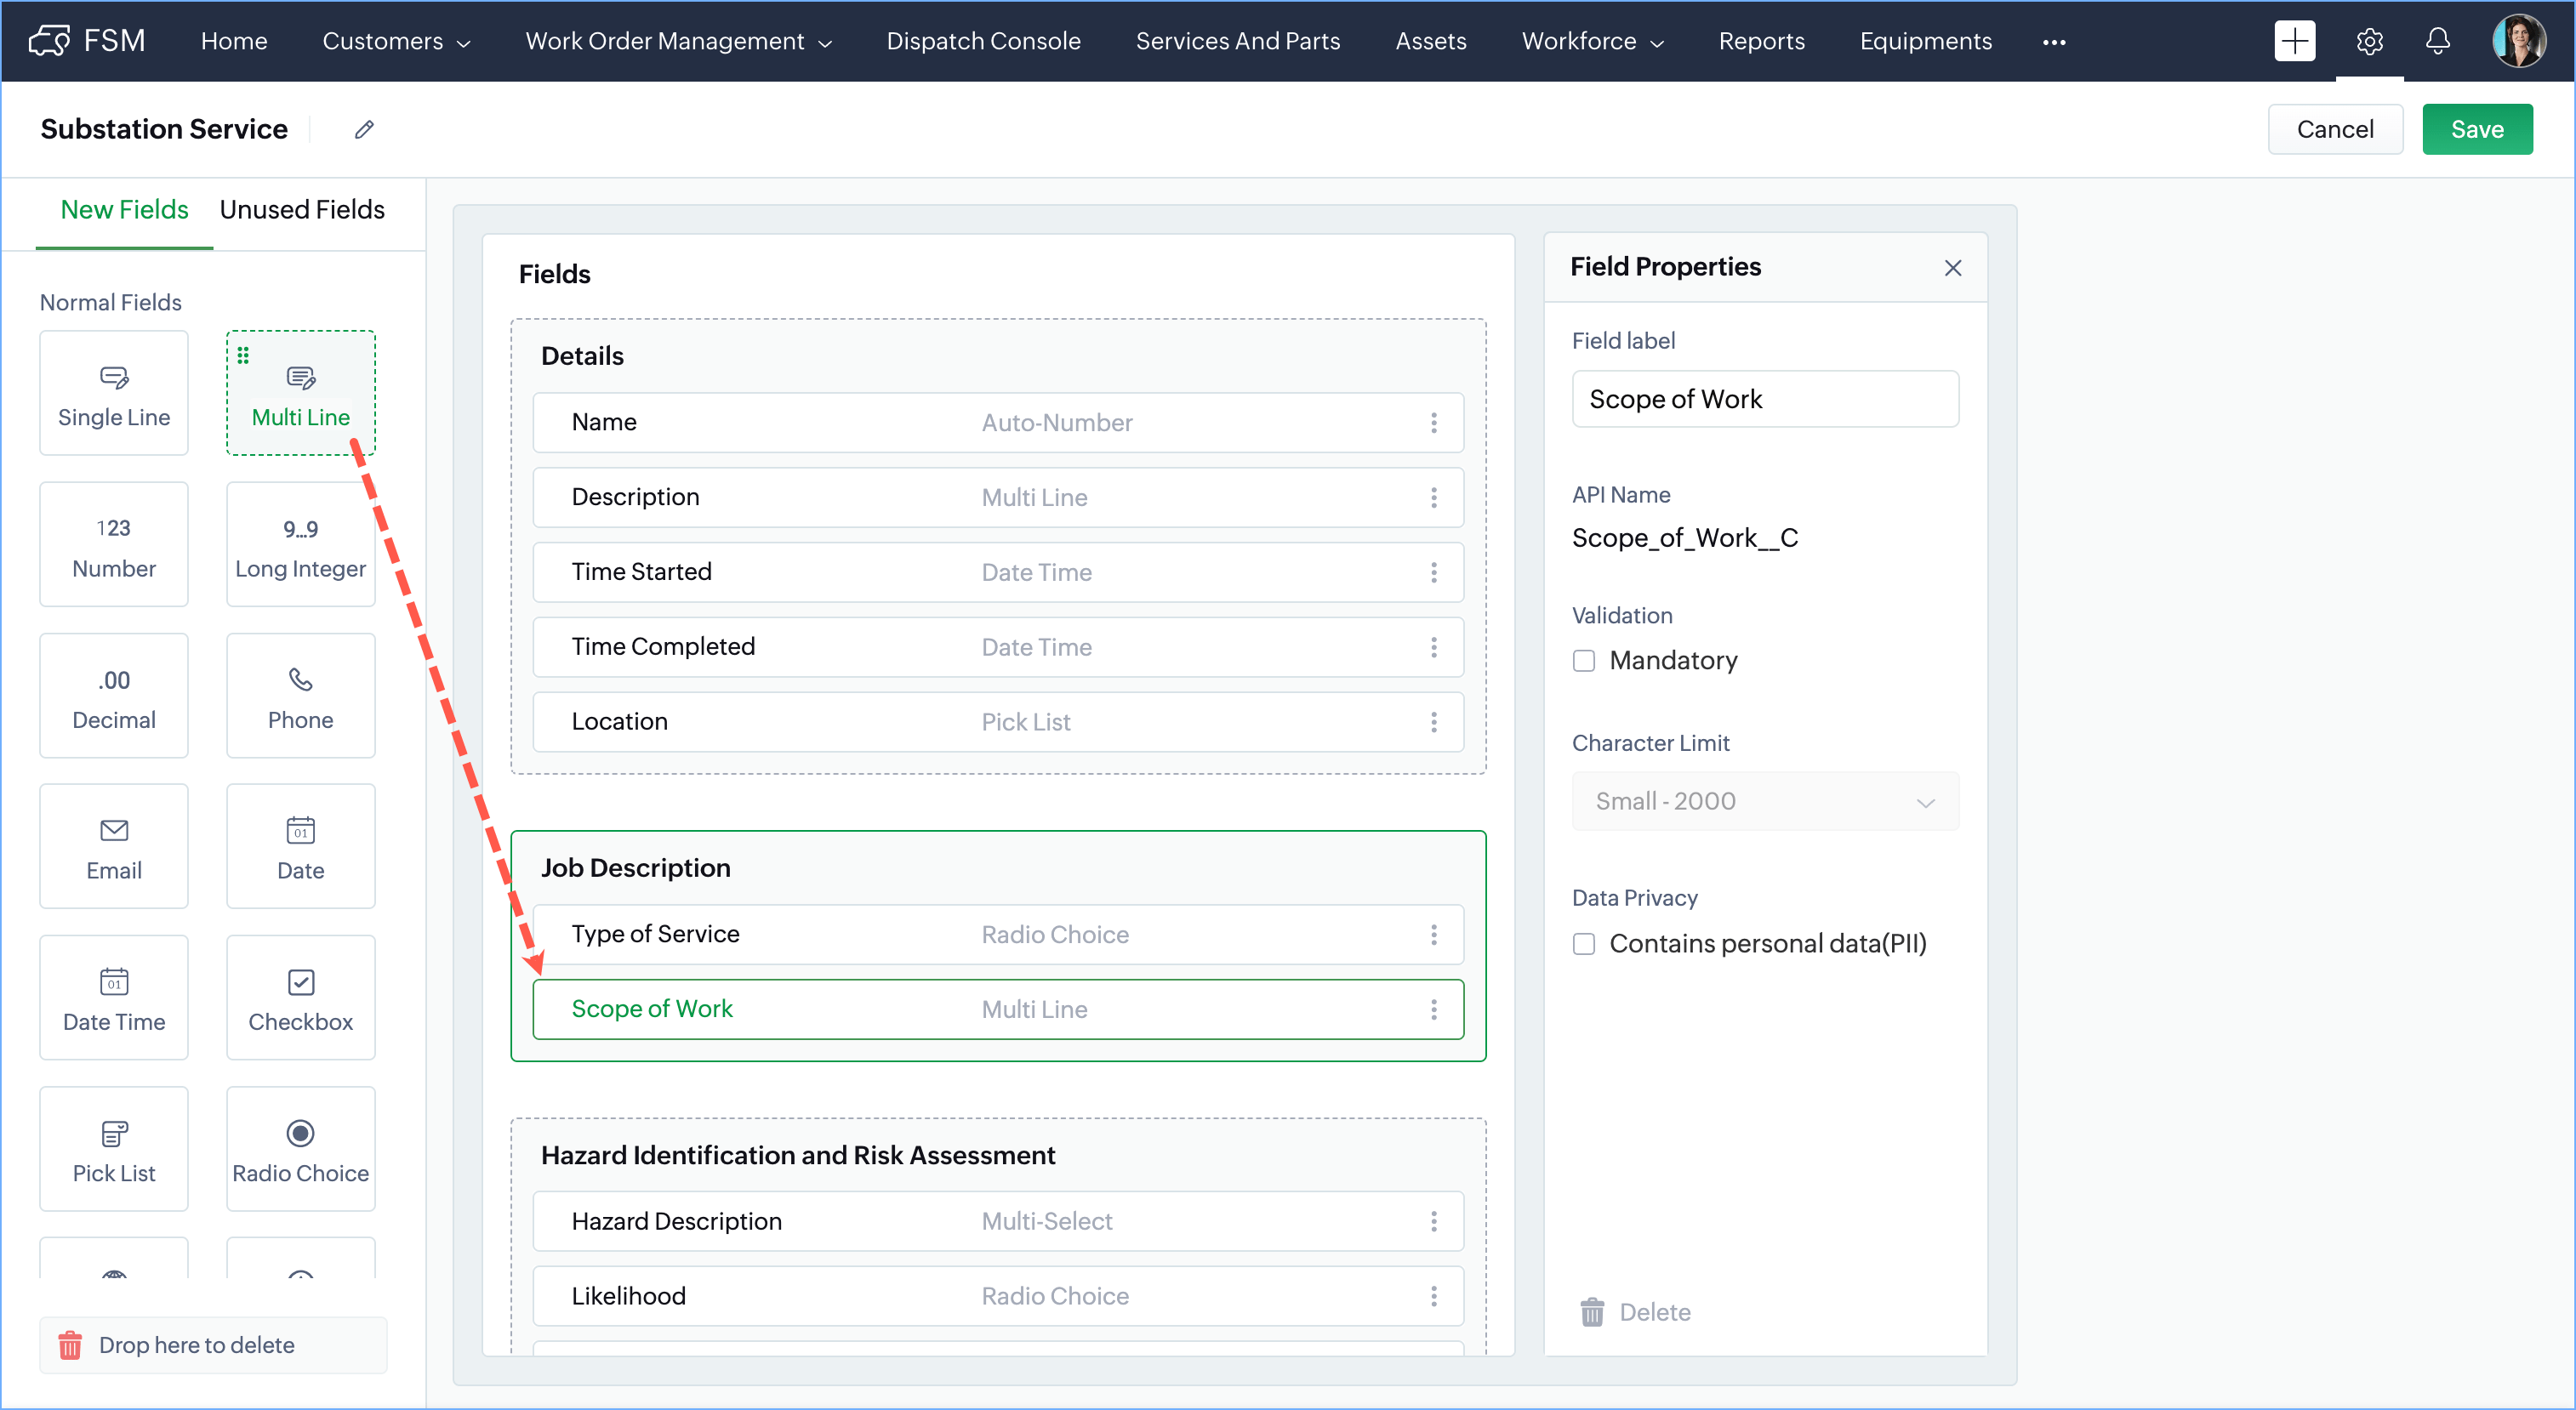Click the plus quick-create icon
2576x1410 pixels.
2294,41
